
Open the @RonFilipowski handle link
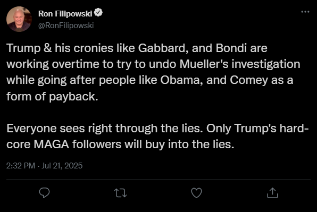point(66,26)
